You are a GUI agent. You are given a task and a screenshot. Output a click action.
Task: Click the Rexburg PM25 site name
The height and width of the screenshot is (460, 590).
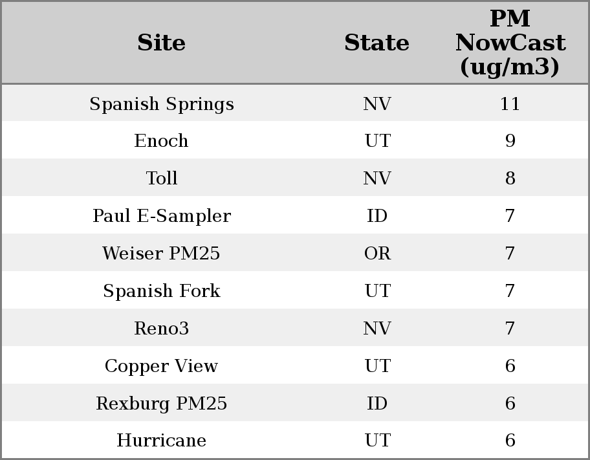pyautogui.click(x=161, y=404)
